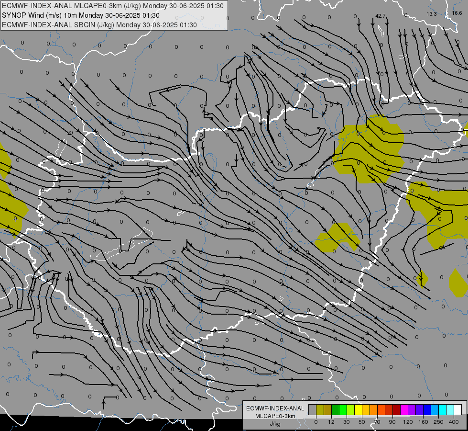Click legend tick value 30

[347, 422]
